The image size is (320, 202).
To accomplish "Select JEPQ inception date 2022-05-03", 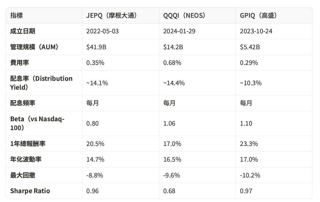I will point(102,31).
